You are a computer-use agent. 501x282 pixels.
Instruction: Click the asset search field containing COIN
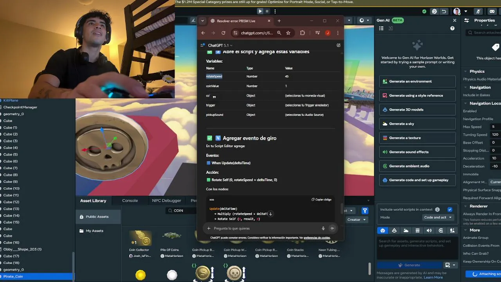click(181, 210)
